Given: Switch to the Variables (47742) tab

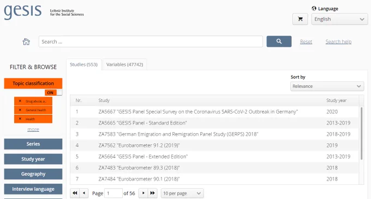Looking at the screenshot, I should point(125,65).
